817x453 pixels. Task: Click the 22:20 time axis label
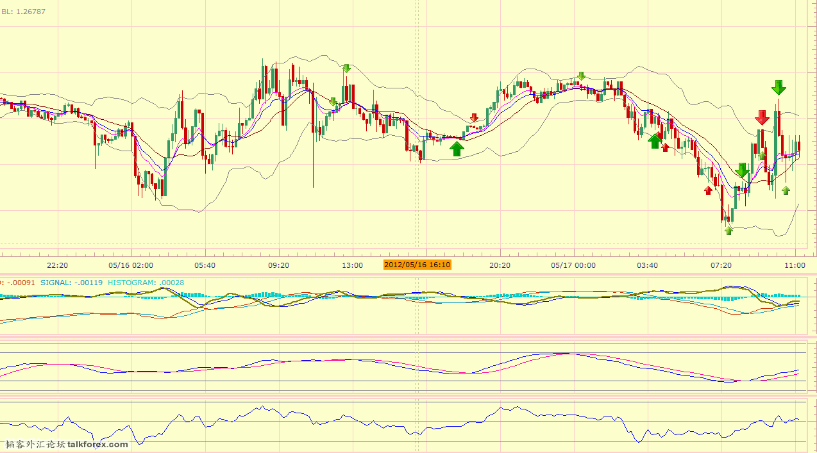[x=58, y=265]
